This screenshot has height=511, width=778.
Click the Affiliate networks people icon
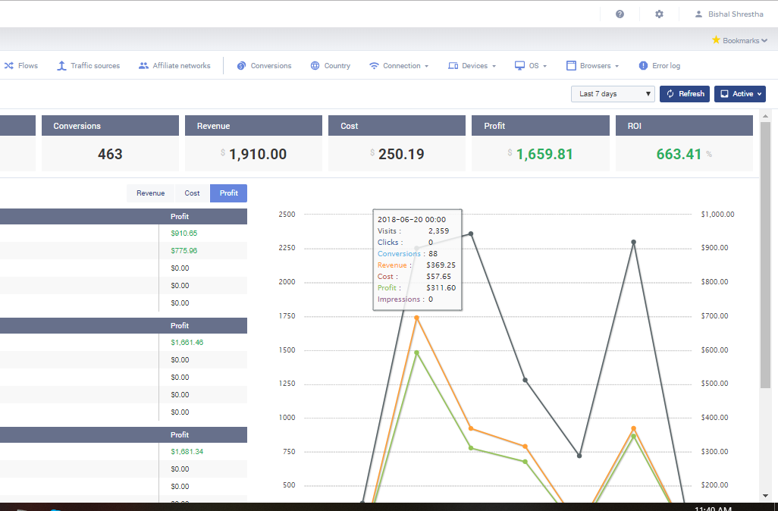pyautogui.click(x=143, y=66)
